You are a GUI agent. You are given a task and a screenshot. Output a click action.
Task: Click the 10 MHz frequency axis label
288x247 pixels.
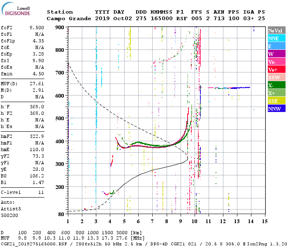(x=195, y=221)
